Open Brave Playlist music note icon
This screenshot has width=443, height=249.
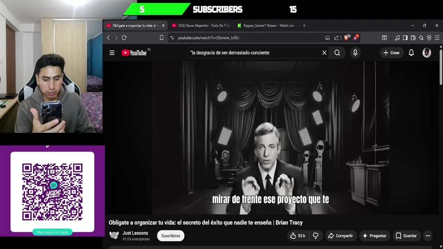[397, 38]
